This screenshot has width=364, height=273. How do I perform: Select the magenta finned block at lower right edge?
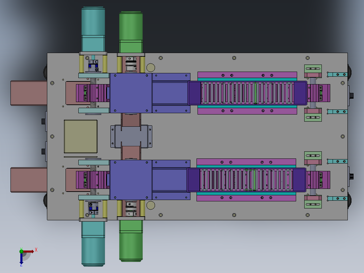318,180
